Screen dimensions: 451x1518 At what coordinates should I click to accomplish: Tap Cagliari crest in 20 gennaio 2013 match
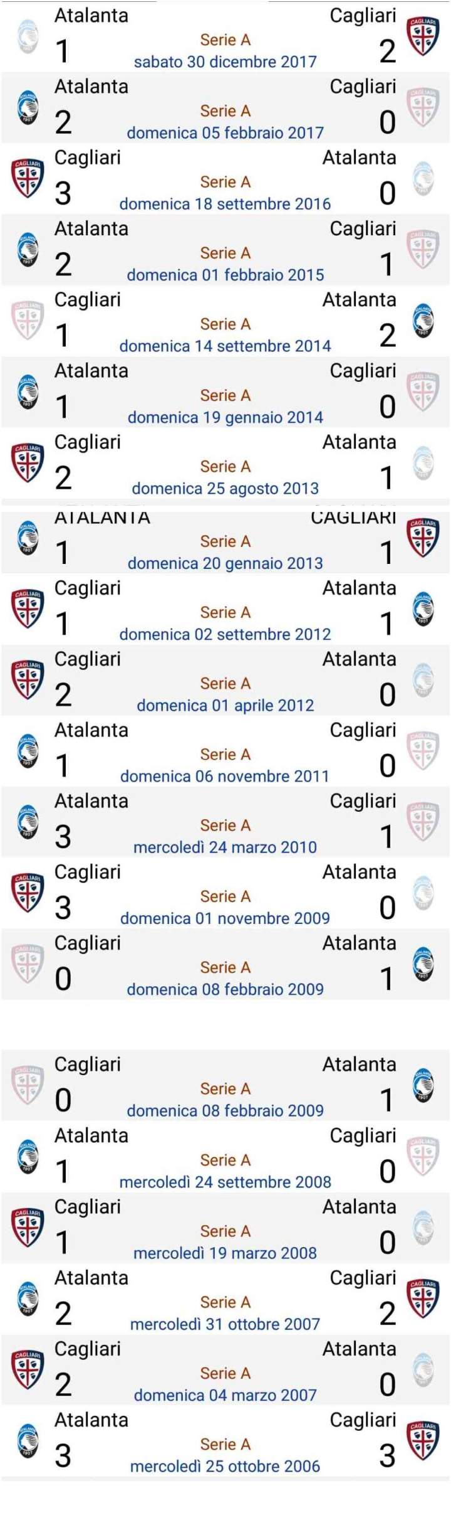pyautogui.click(x=423, y=538)
